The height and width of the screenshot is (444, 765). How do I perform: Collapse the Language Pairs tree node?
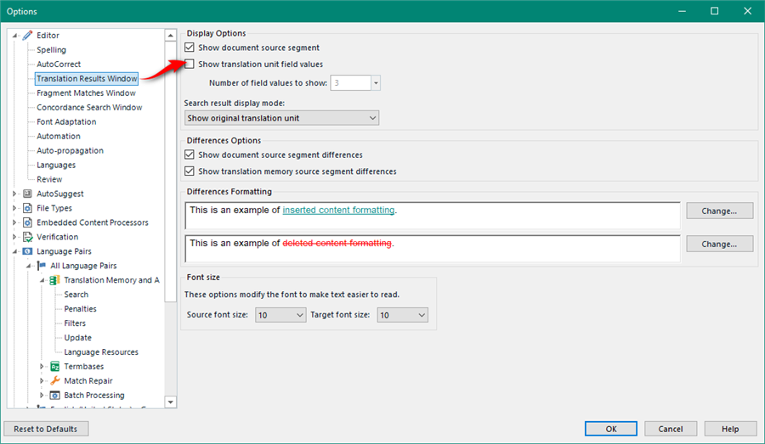tap(14, 251)
